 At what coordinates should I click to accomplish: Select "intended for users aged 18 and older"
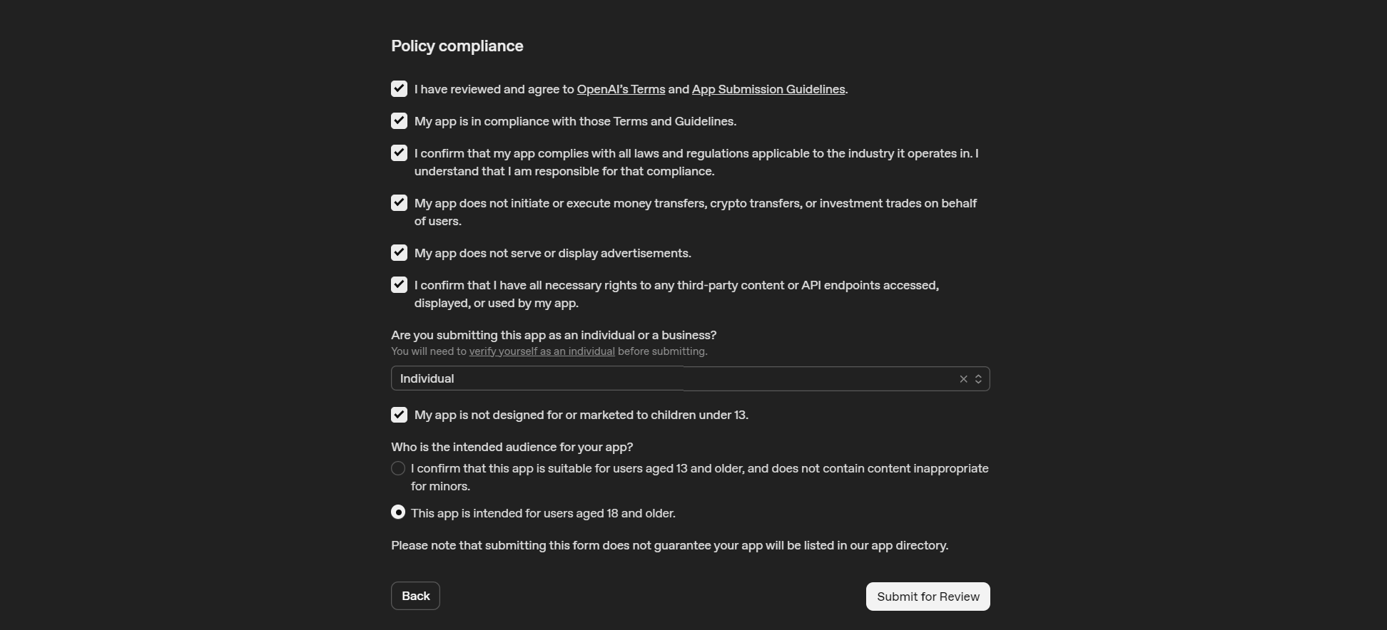point(397,512)
